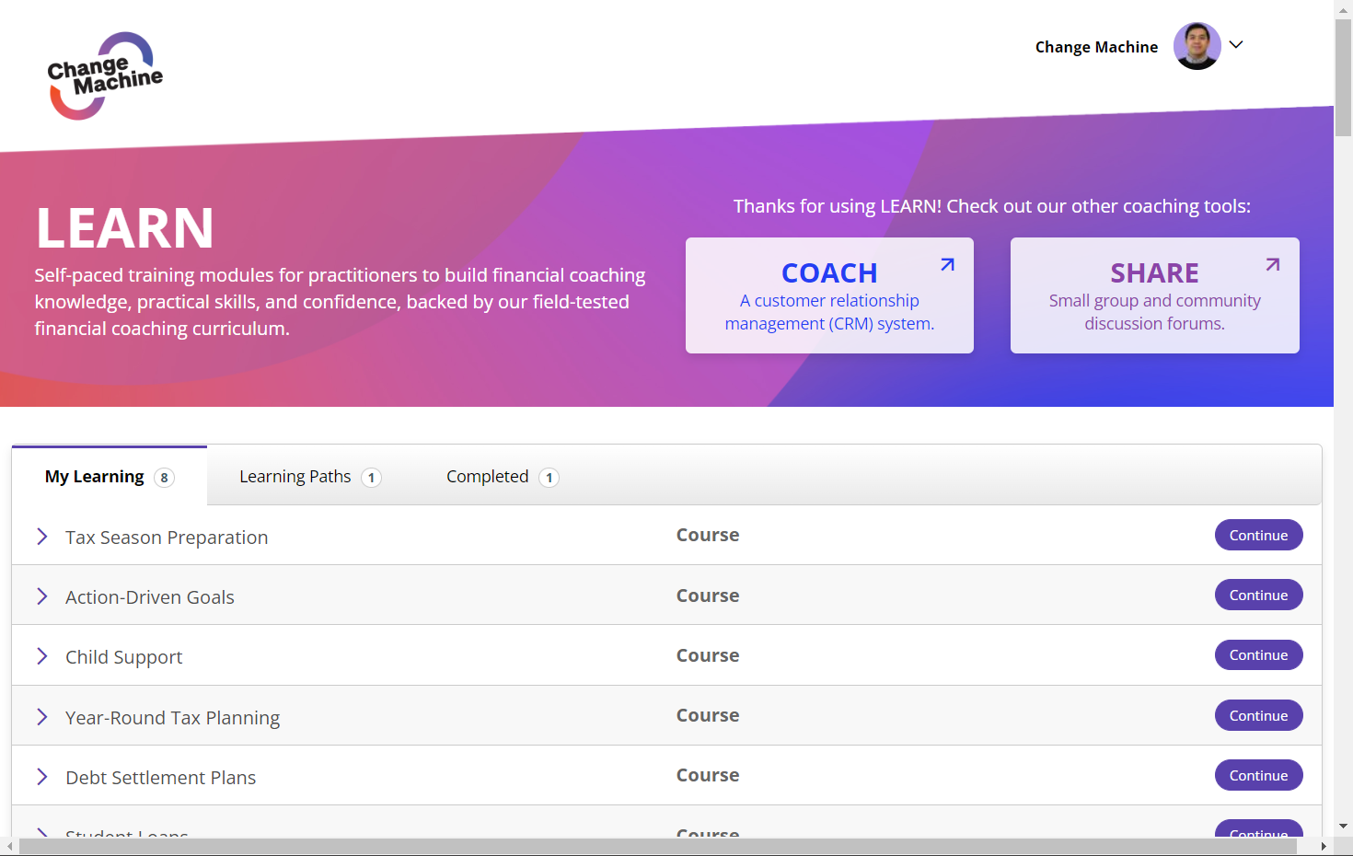The height and width of the screenshot is (856, 1353).
Task: Click the vertical scrollbar thumb
Action: [1344, 78]
